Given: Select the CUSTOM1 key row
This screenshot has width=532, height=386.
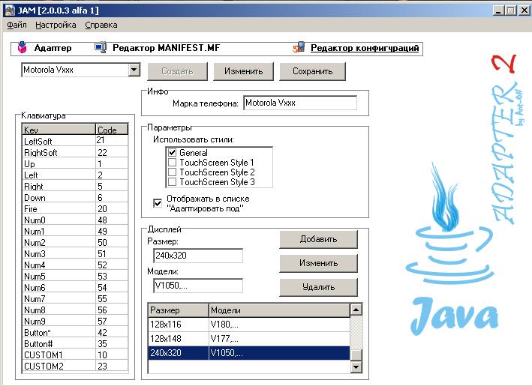Looking at the screenshot, I should click(x=75, y=355).
